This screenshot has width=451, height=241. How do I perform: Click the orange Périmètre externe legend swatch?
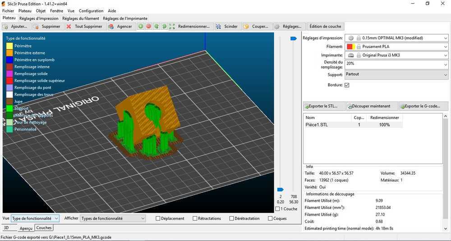9,53
